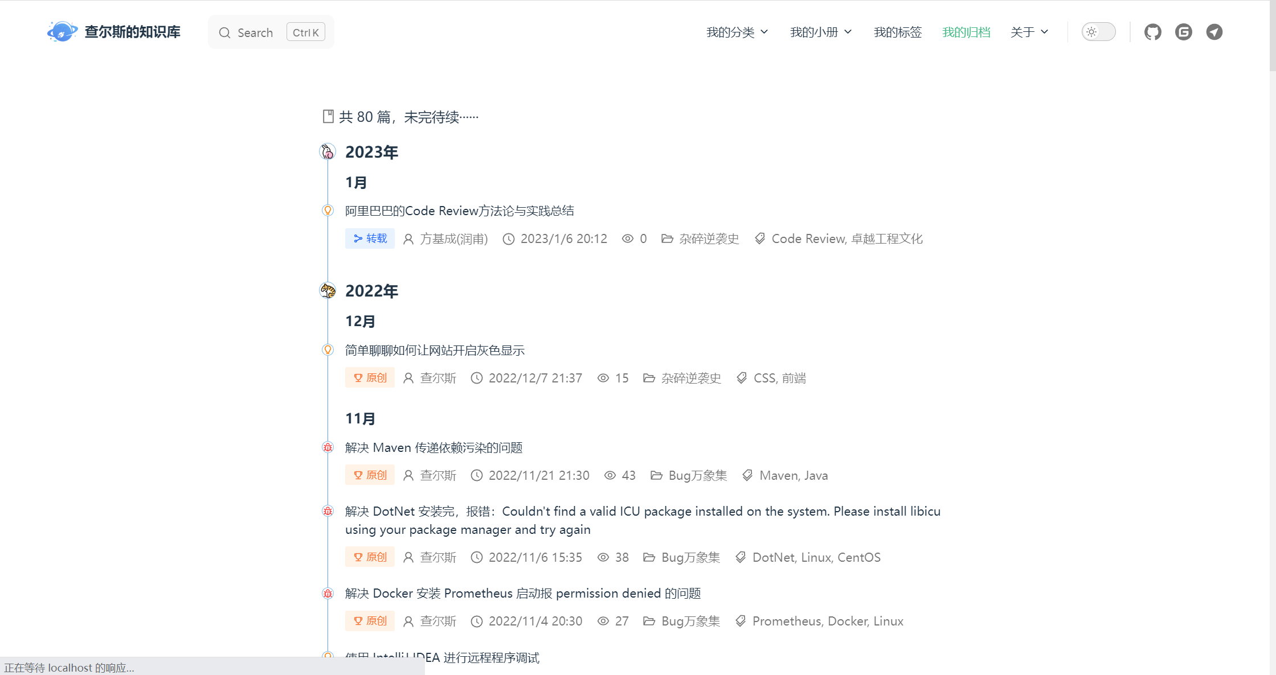Expand the 我的小册 dropdown menu
The height and width of the screenshot is (675, 1276).
click(x=820, y=32)
